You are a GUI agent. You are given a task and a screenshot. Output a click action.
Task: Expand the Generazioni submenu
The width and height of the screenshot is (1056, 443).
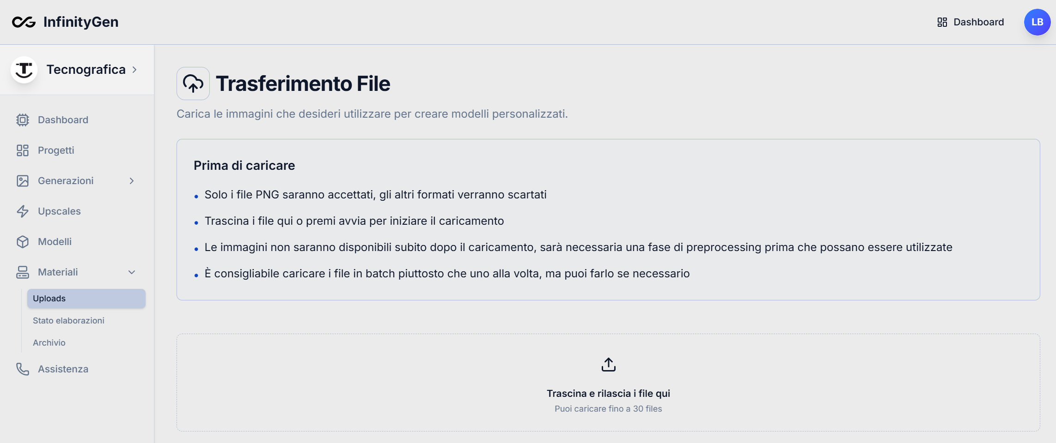point(132,180)
